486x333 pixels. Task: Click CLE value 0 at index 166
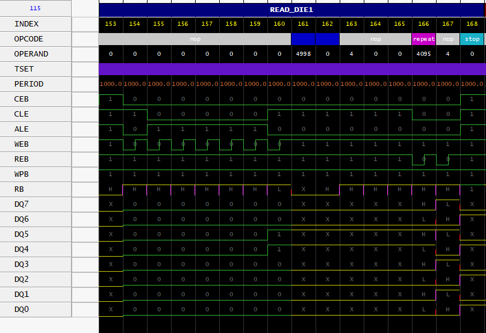[424, 114]
